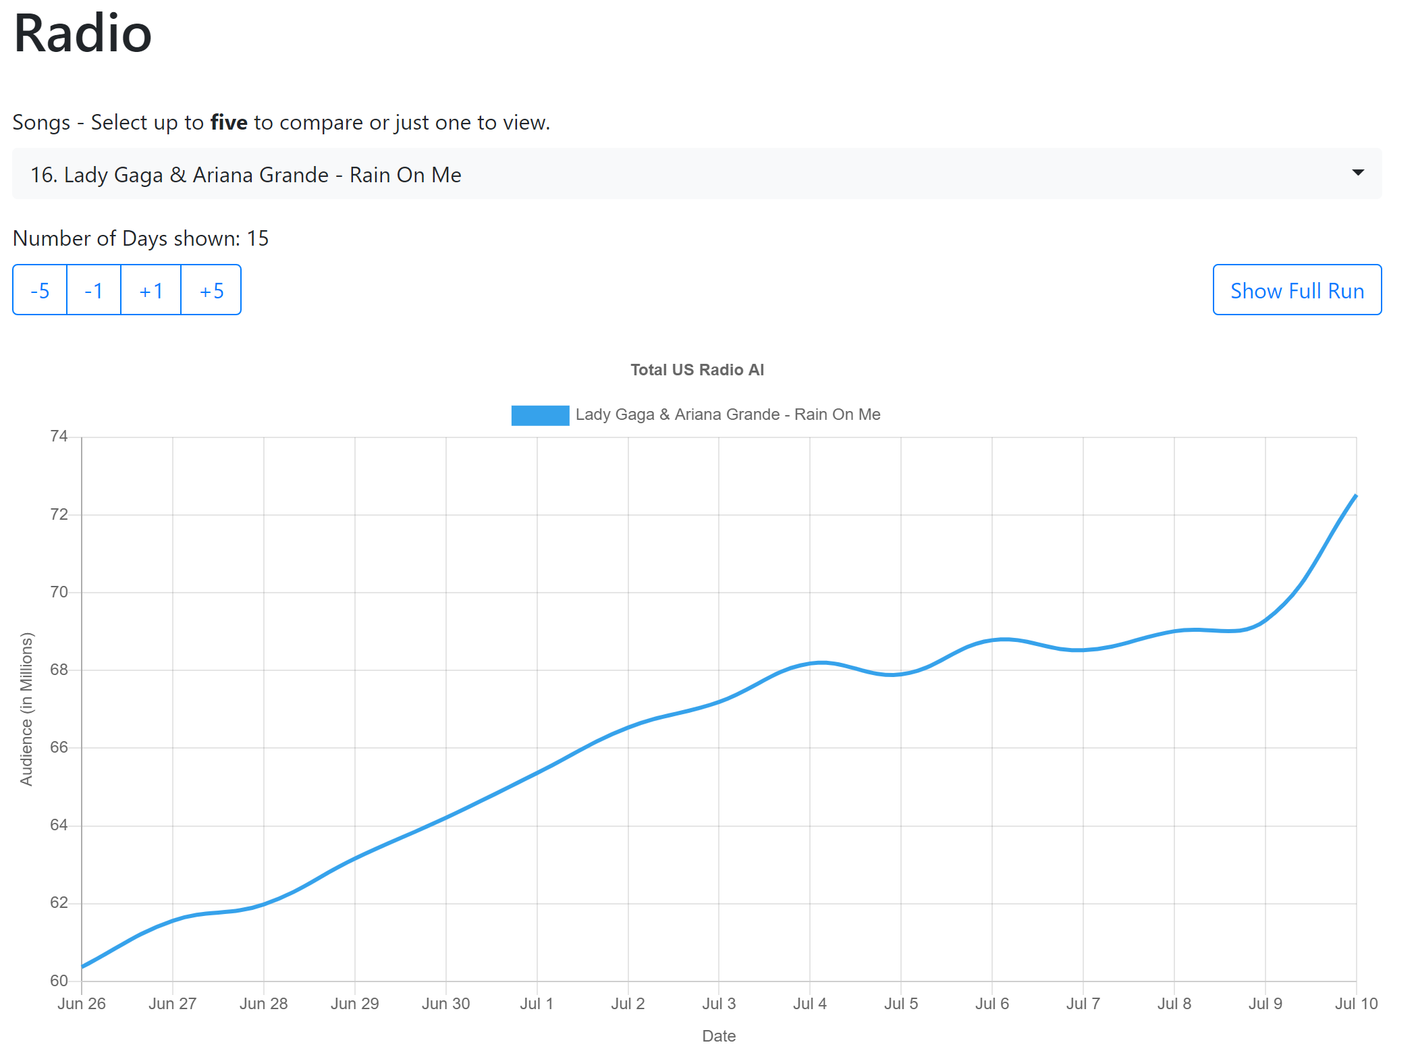
Task: Decrease days shown by five
Action: pos(40,290)
